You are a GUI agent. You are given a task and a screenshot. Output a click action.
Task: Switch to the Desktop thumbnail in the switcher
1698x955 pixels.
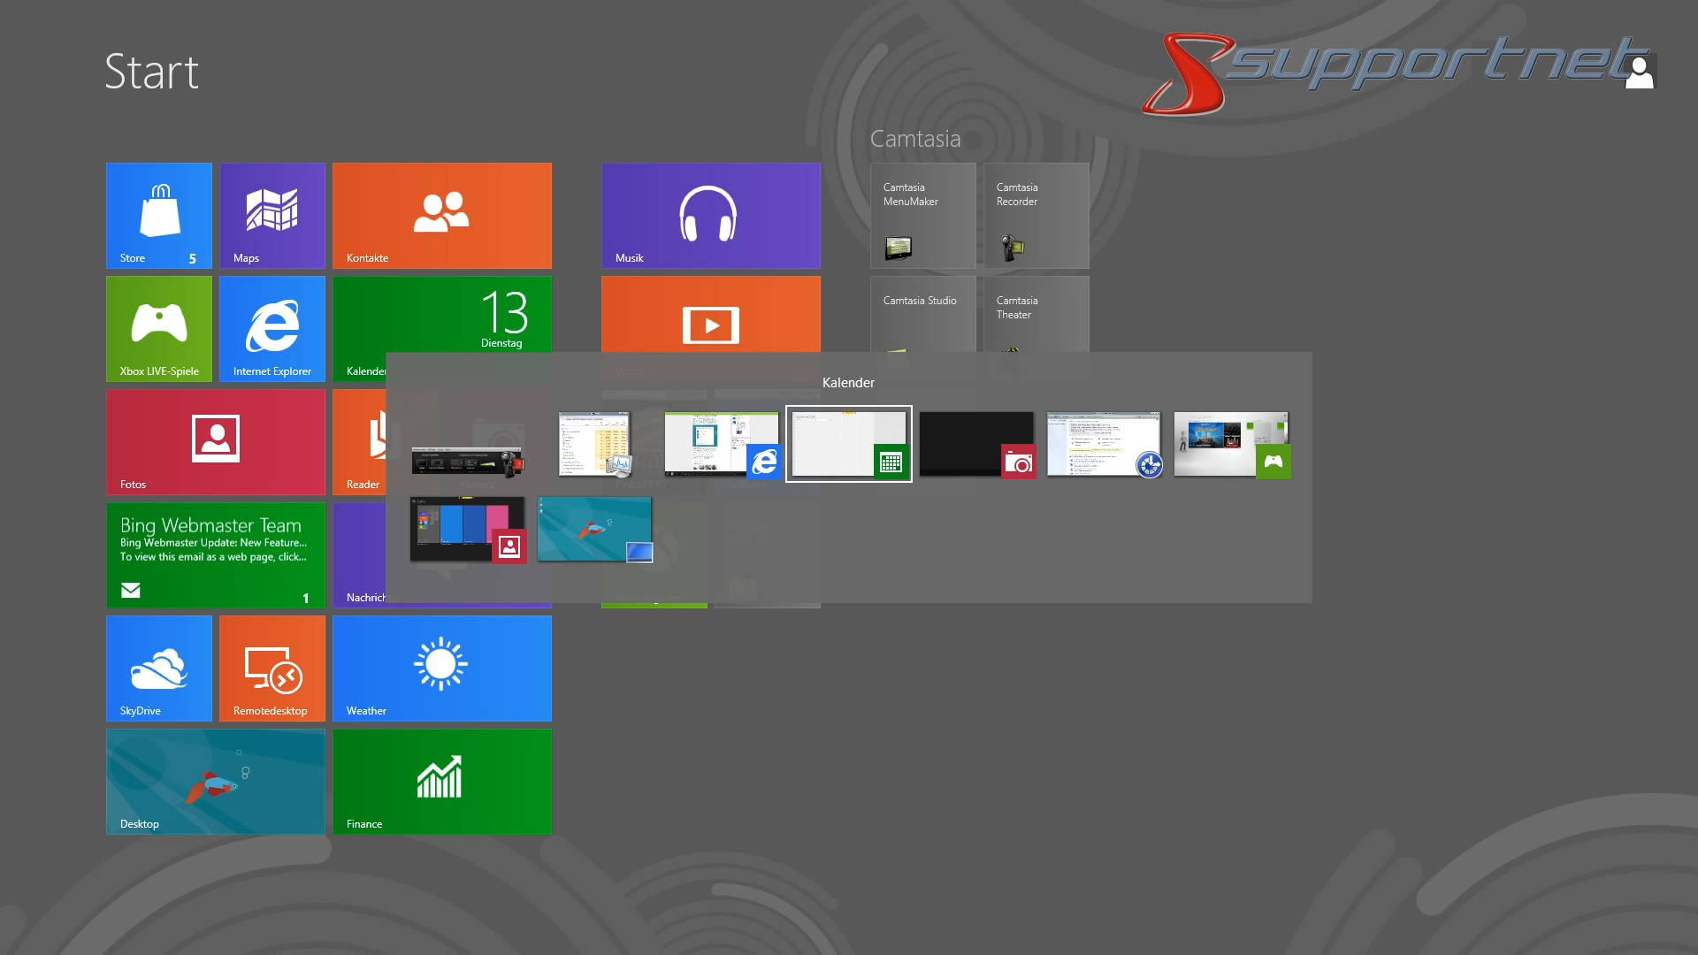(x=594, y=531)
